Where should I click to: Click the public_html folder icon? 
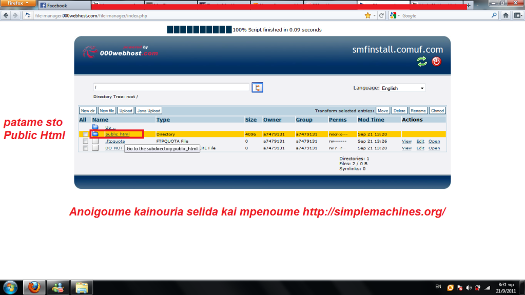pos(95,134)
